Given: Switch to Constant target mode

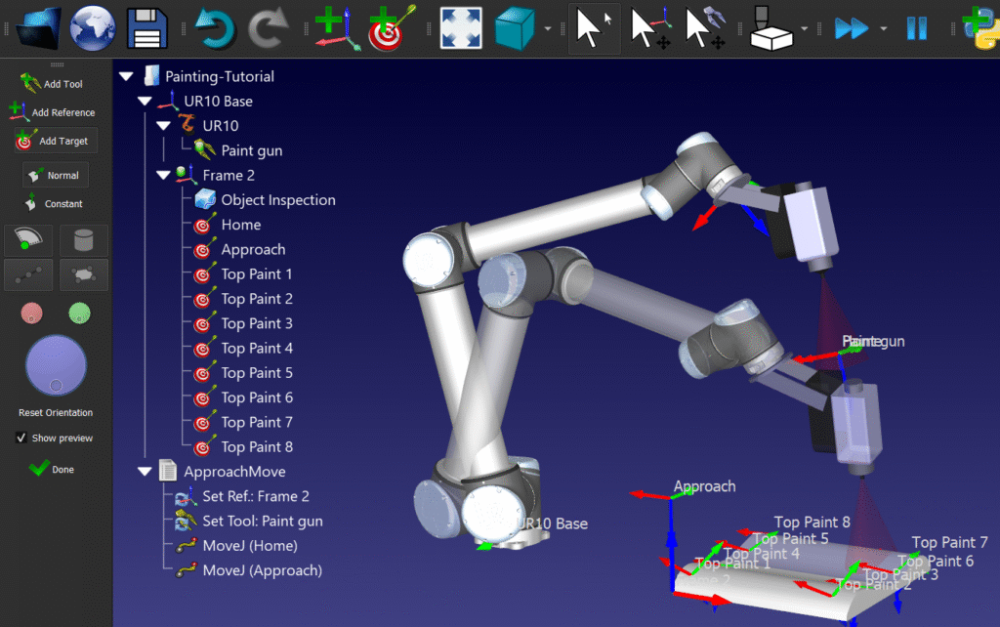Looking at the screenshot, I should click(x=55, y=203).
